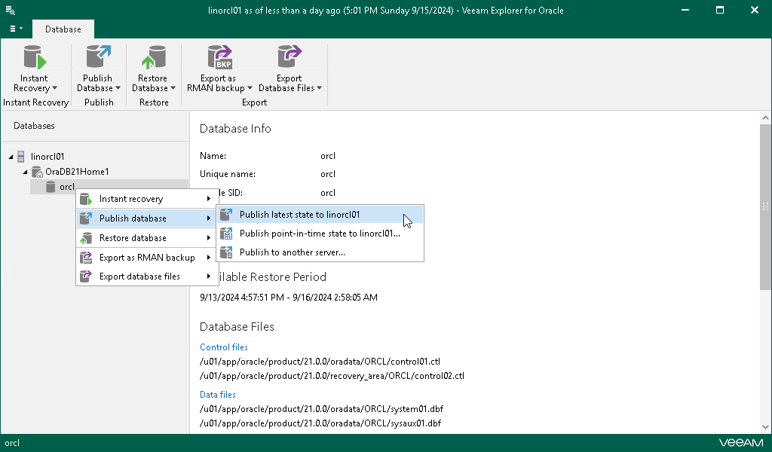This screenshot has width=772, height=452.
Task: Open the Instant Recovery dropdown arrow
Action: point(54,88)
